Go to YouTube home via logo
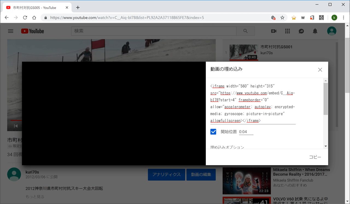 point(33,31)
